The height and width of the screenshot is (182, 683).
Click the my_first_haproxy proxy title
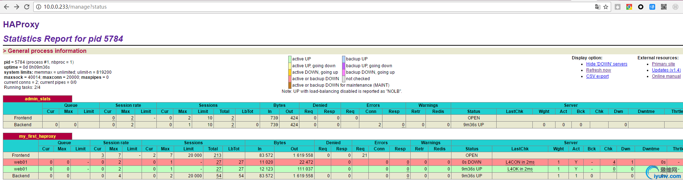(38, 136)
